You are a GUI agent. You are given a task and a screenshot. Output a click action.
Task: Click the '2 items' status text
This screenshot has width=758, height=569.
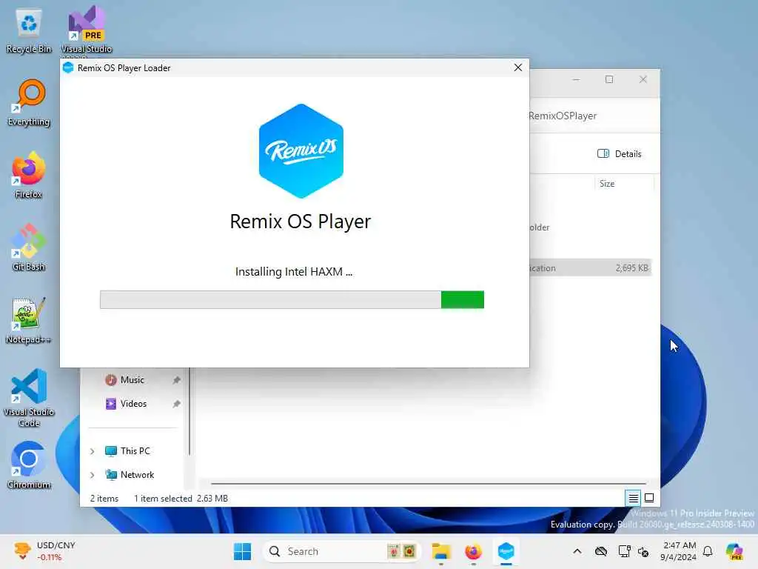[104, 499]
